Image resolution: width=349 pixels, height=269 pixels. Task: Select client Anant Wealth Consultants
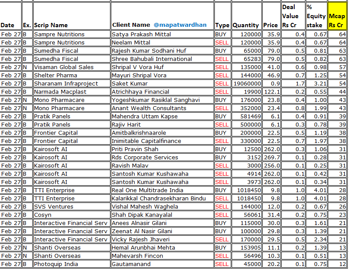pos(149,108)
